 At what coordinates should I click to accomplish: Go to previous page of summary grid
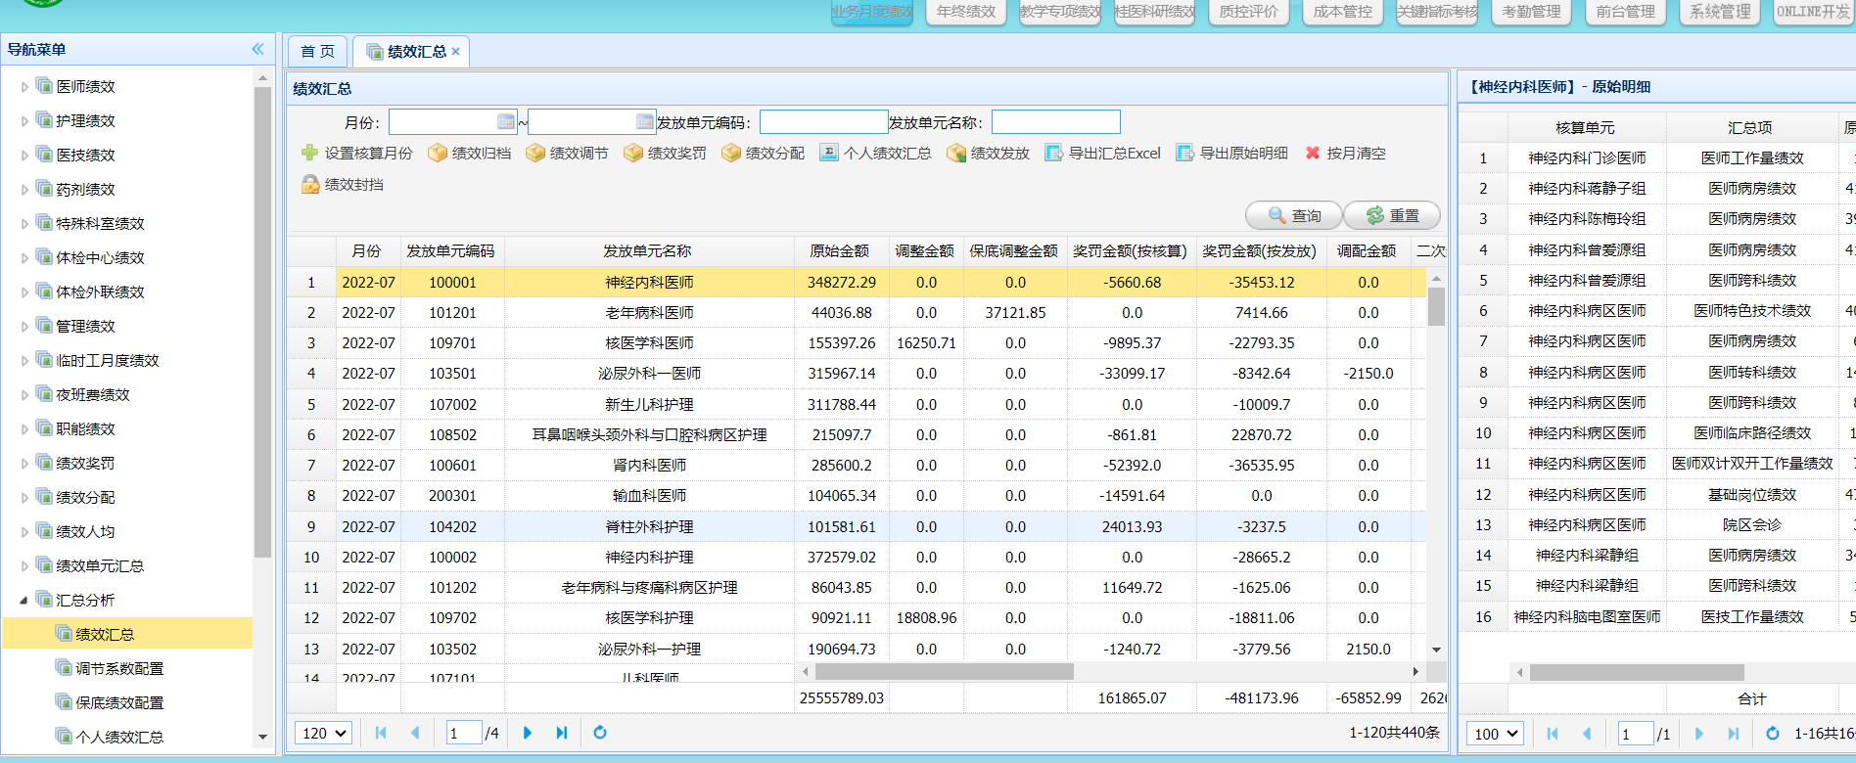click(x=415, y=733)
